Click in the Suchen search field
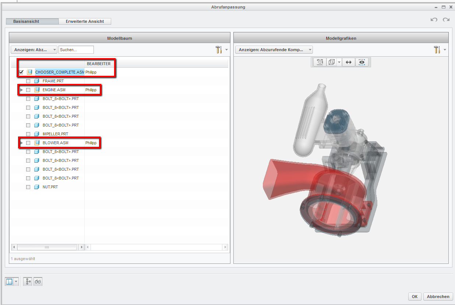The image size is (455, 305). (76, 50)
